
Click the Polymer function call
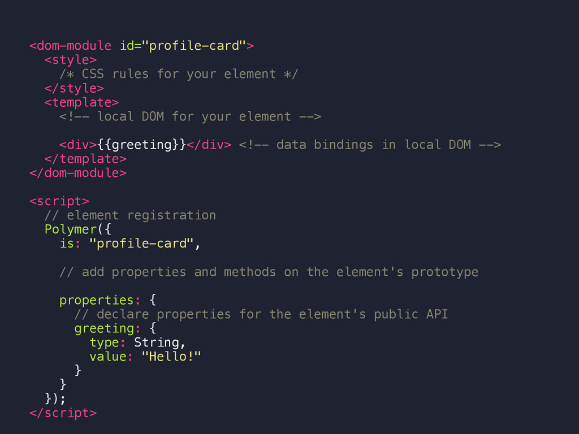[x=71, y=229]
